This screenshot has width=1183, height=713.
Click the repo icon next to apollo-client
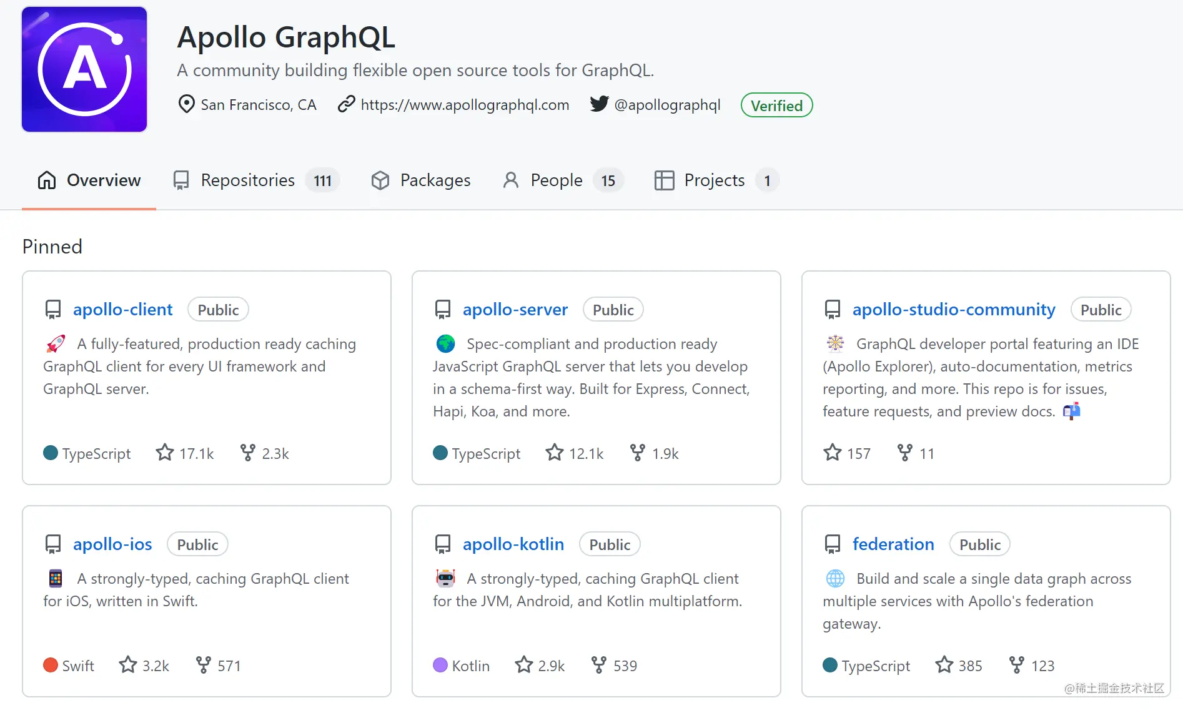tap(53, 310)
